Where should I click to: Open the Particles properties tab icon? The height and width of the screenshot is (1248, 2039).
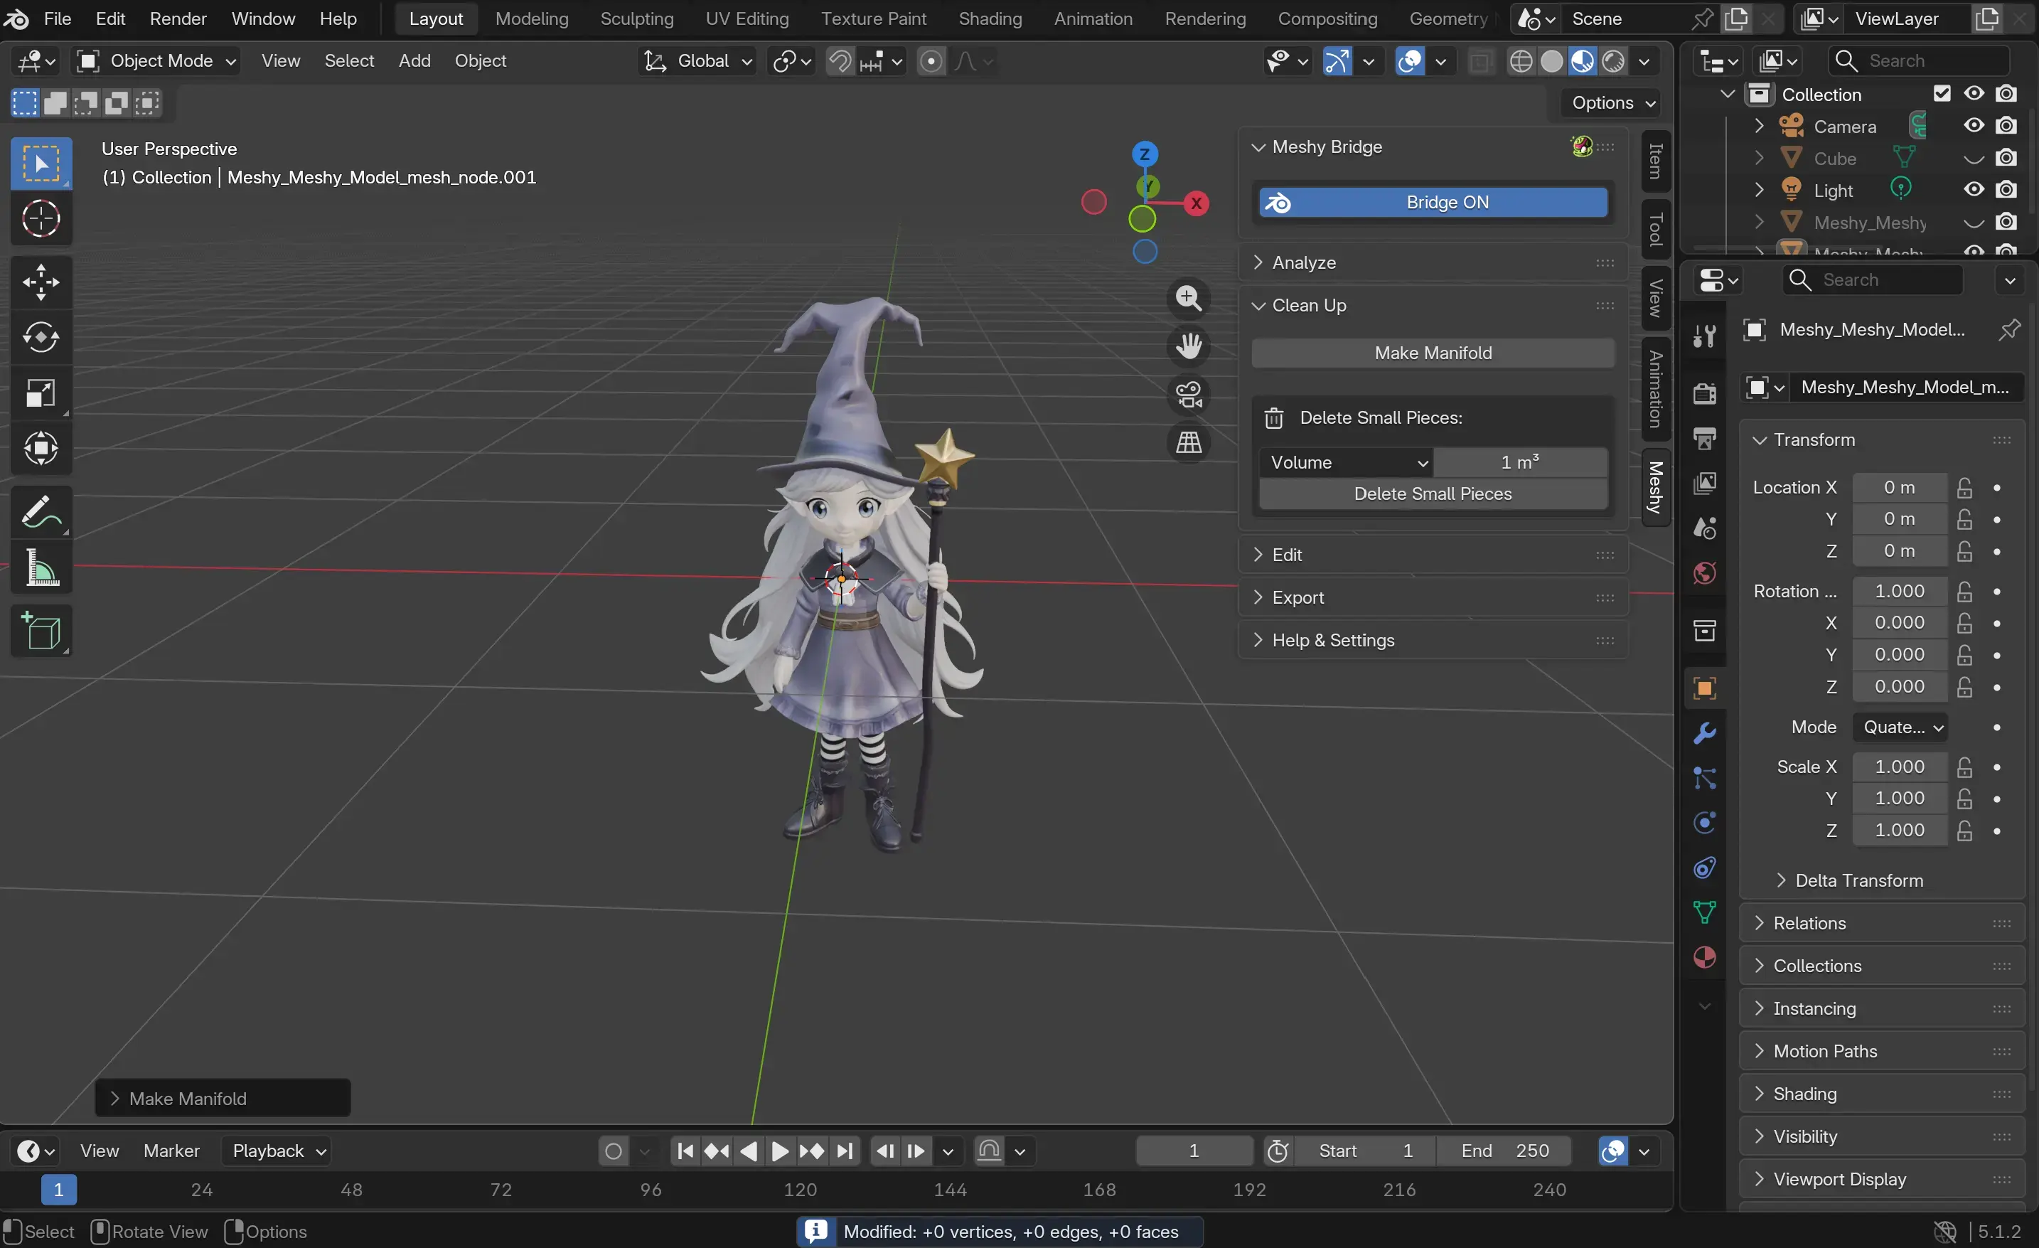[1705, 778]
